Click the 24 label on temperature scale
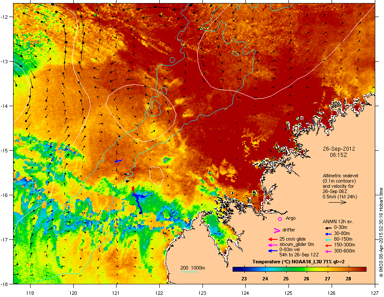 click(x=265, y=279)
